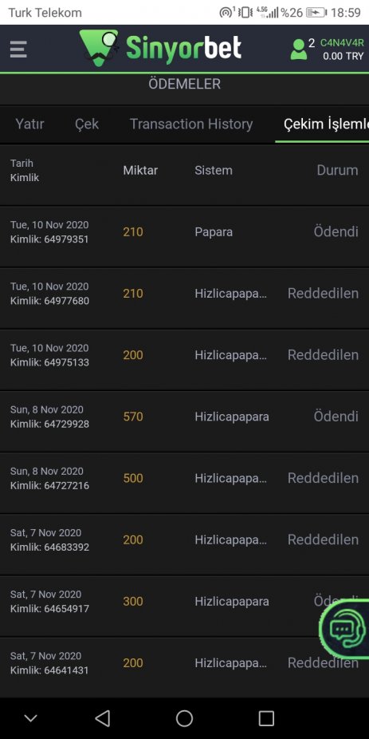Tap the Miktar column header
Image resolution: width=369 pixels, height=739 pixels.
click(x=140, y=170)
